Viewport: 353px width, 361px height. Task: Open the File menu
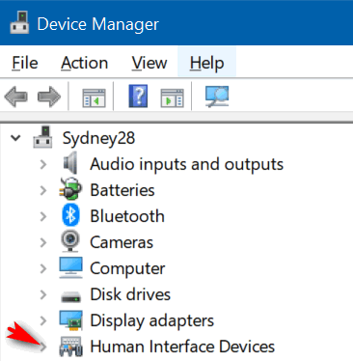25,63
